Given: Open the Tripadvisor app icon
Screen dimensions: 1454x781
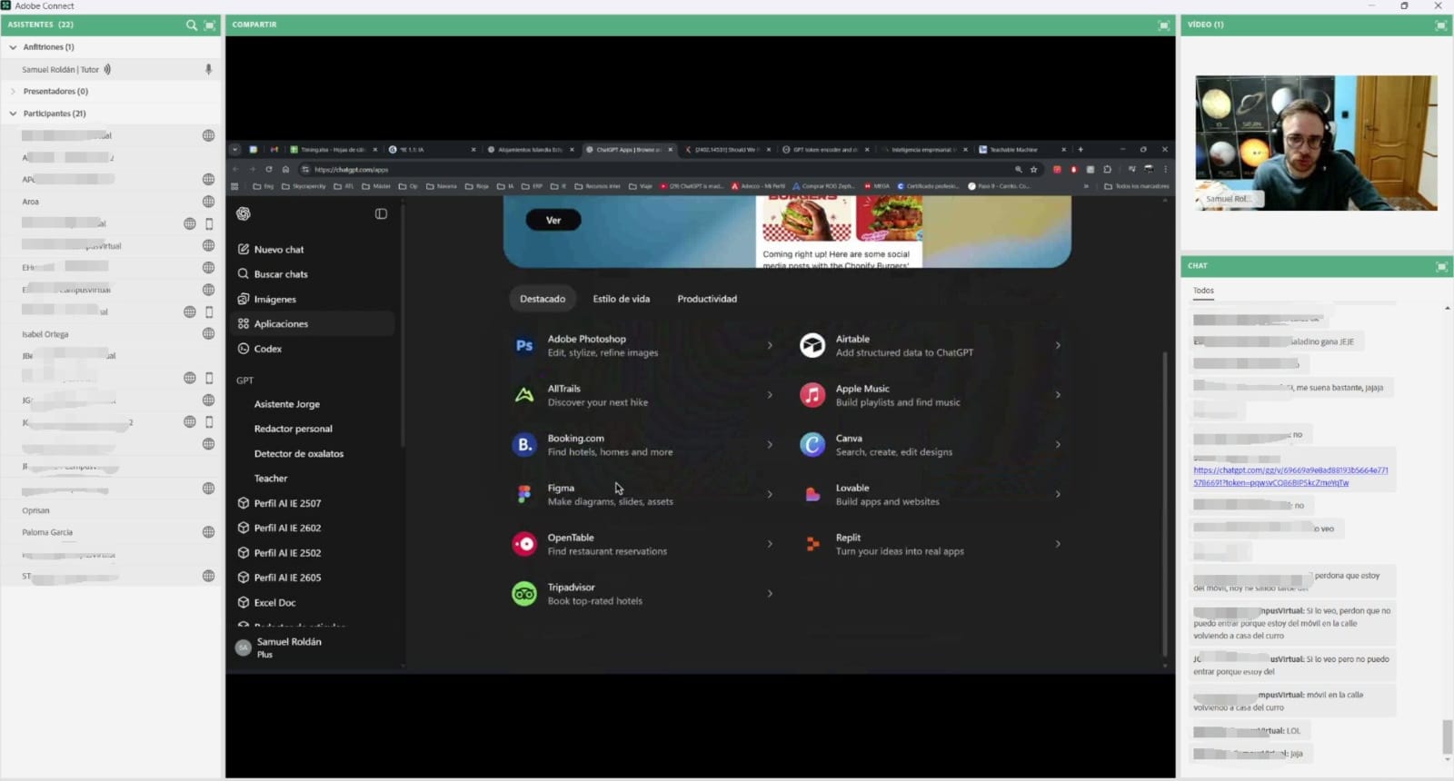Looking at the screenshot, I should coord(524,594).
